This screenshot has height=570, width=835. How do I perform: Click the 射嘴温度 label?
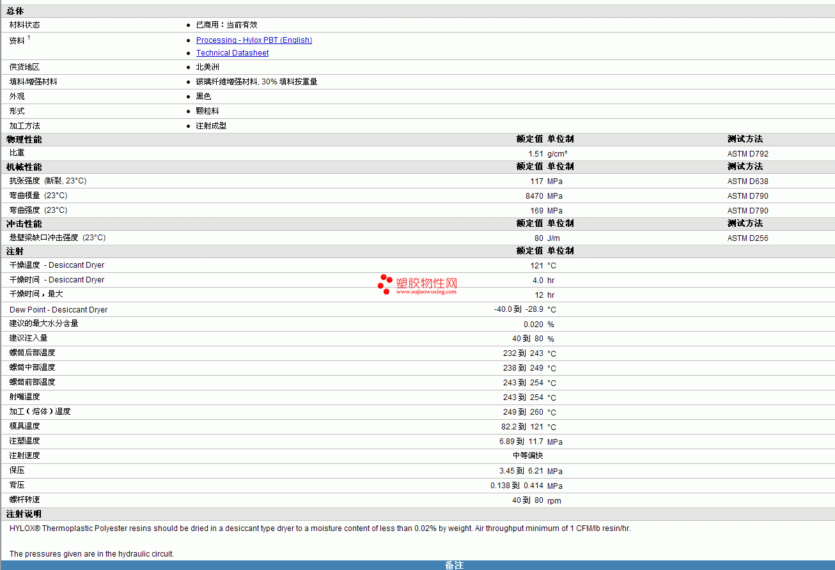click(25, 397)
